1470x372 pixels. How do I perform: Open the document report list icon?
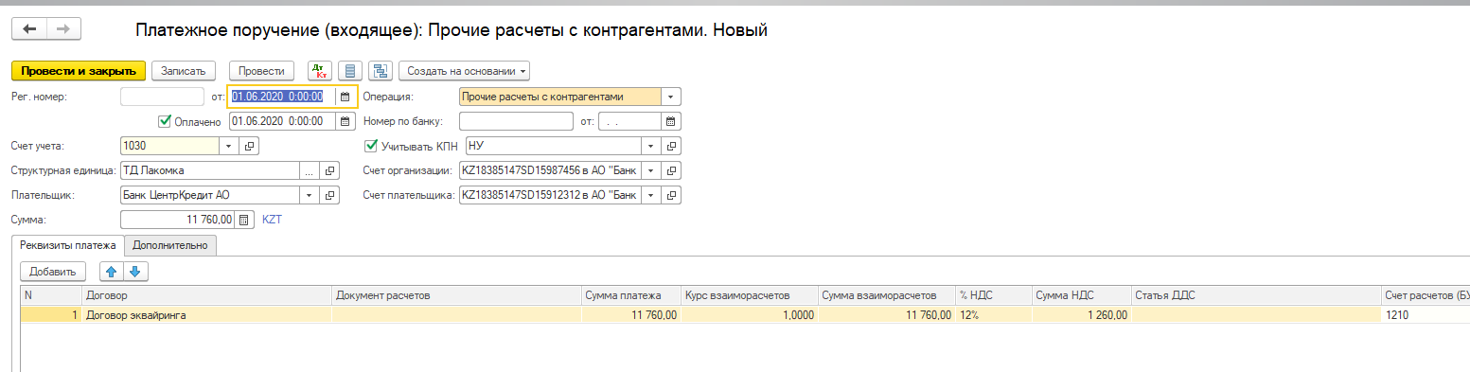[351, 71]
